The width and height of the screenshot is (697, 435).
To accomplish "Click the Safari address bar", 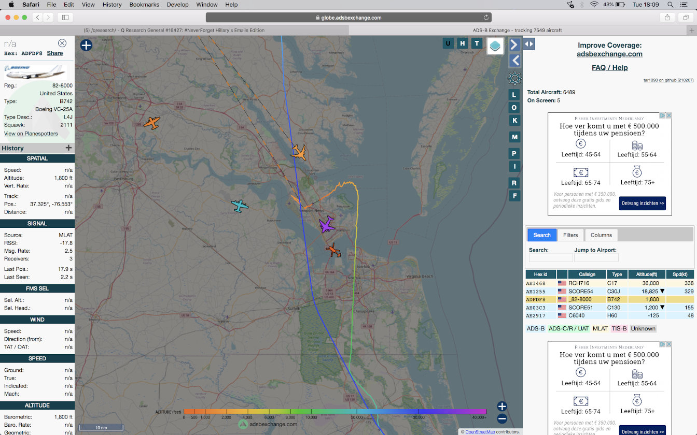I will click(x=348, y=17).
